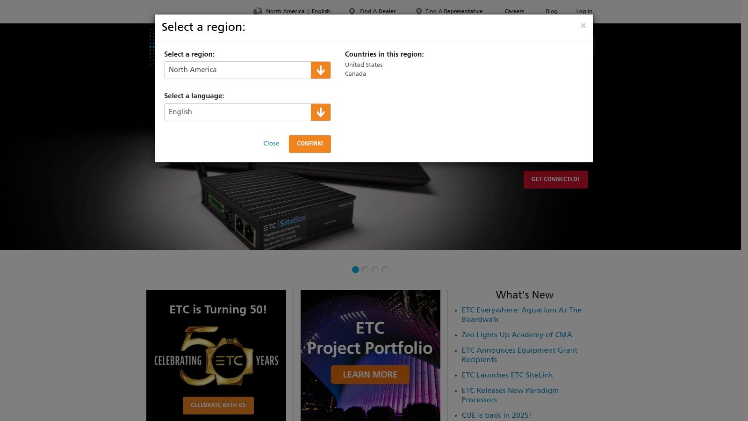Image resolution: width=748 pixels, height=421 pixels.
Task: Click the Close link in dialog
Action: coord(271,144)
